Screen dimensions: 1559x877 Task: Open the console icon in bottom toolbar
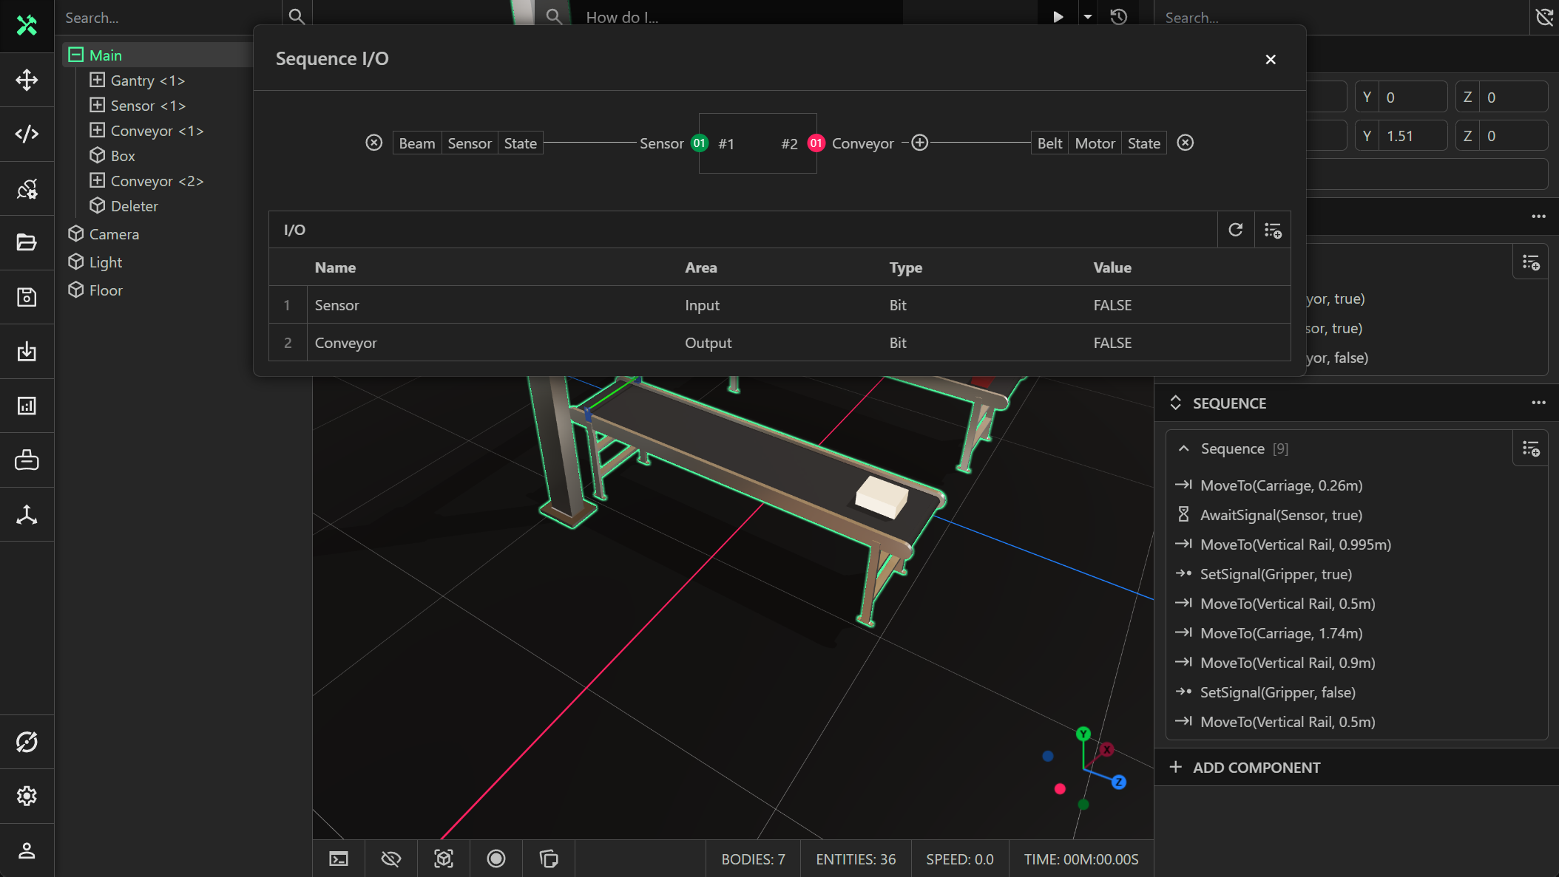pyautogui.click(x=339, y=859)
